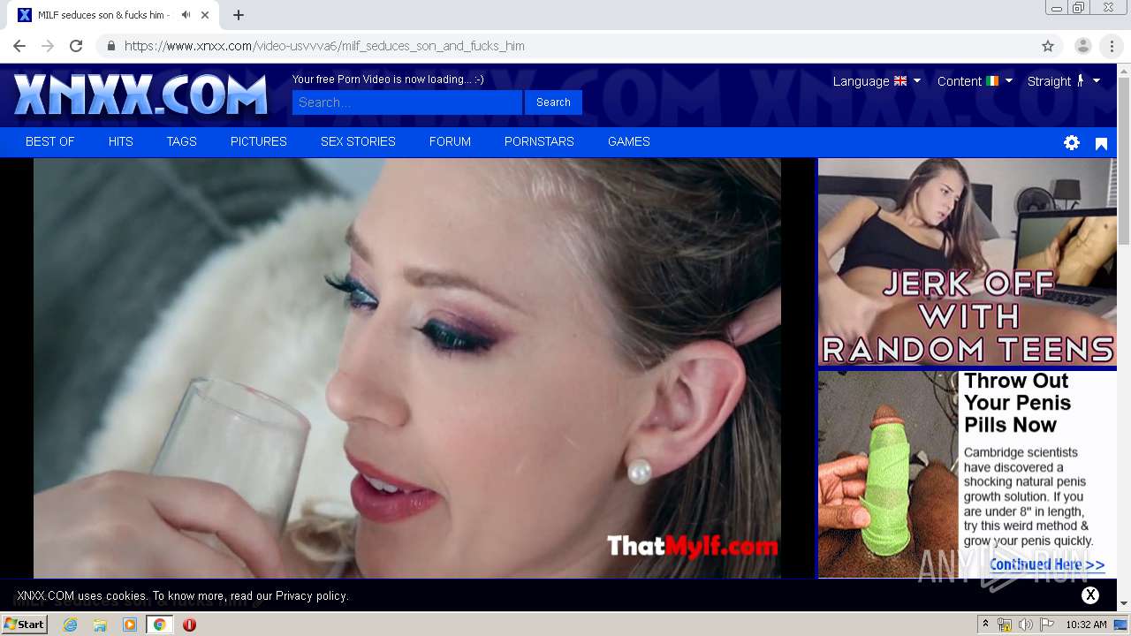Image resolution: width=1131 pixels, height=636 pixels.
Task: Go to the TAGS section
Action: click(182, 141)
